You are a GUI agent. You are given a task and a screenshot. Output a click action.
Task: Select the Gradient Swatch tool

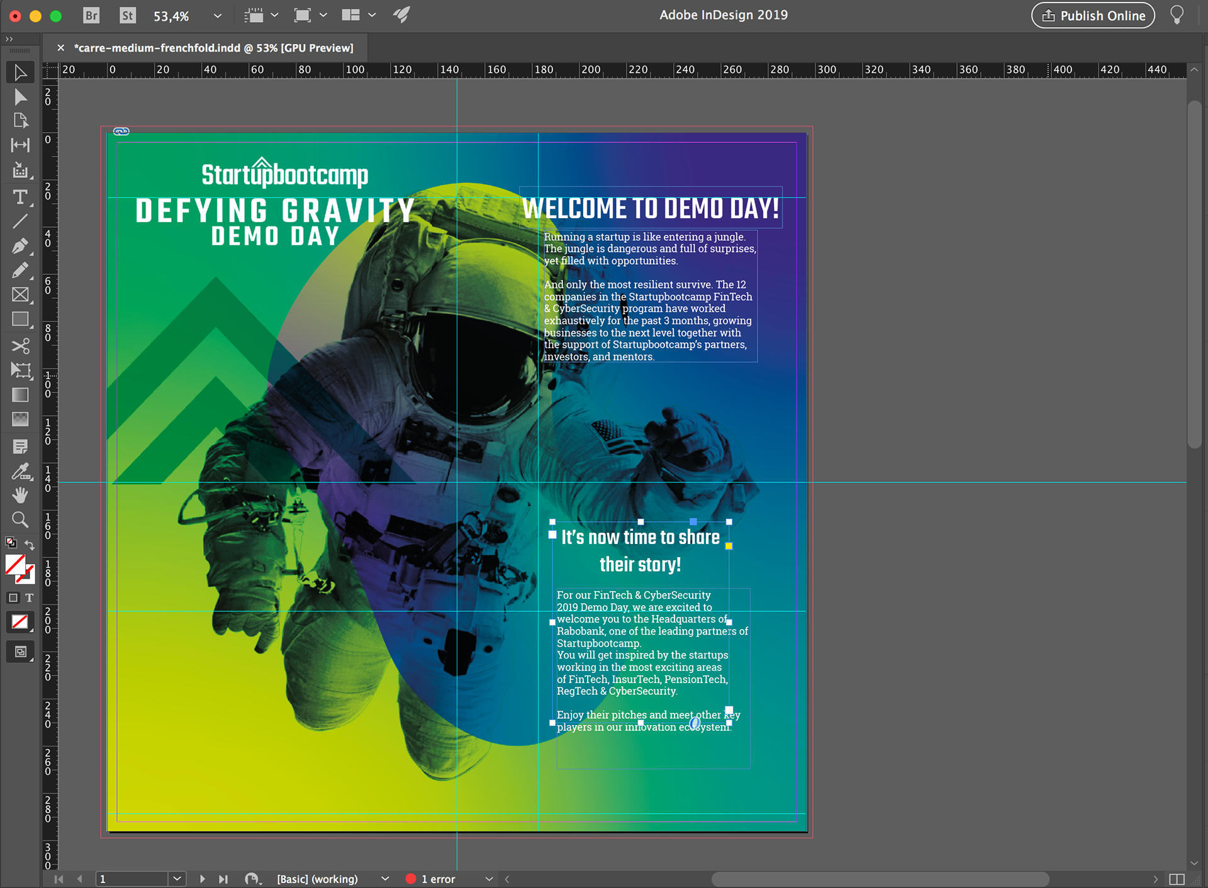(20, 395)
